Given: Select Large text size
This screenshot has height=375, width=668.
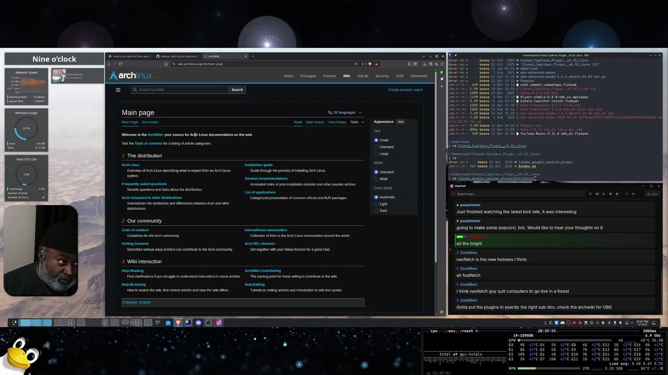Looking at the screenshot, I should click(x=376, y=154).
